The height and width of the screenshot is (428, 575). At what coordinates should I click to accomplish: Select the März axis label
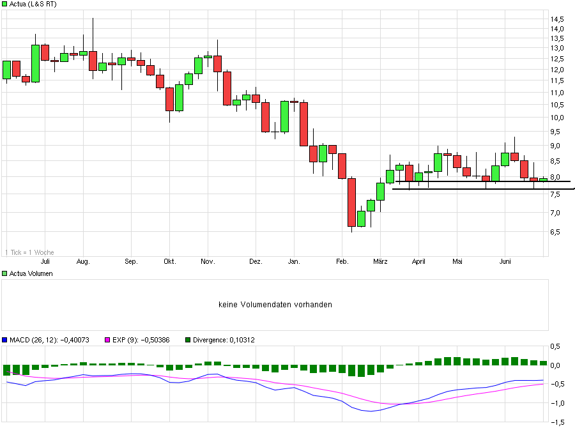pos(381,261)
